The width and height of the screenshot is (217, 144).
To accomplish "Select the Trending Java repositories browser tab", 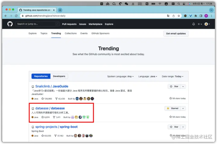I will [37, 10].
